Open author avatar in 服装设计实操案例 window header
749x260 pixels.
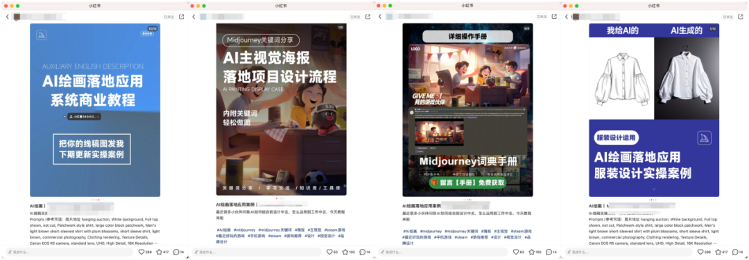tap(576, 17)
